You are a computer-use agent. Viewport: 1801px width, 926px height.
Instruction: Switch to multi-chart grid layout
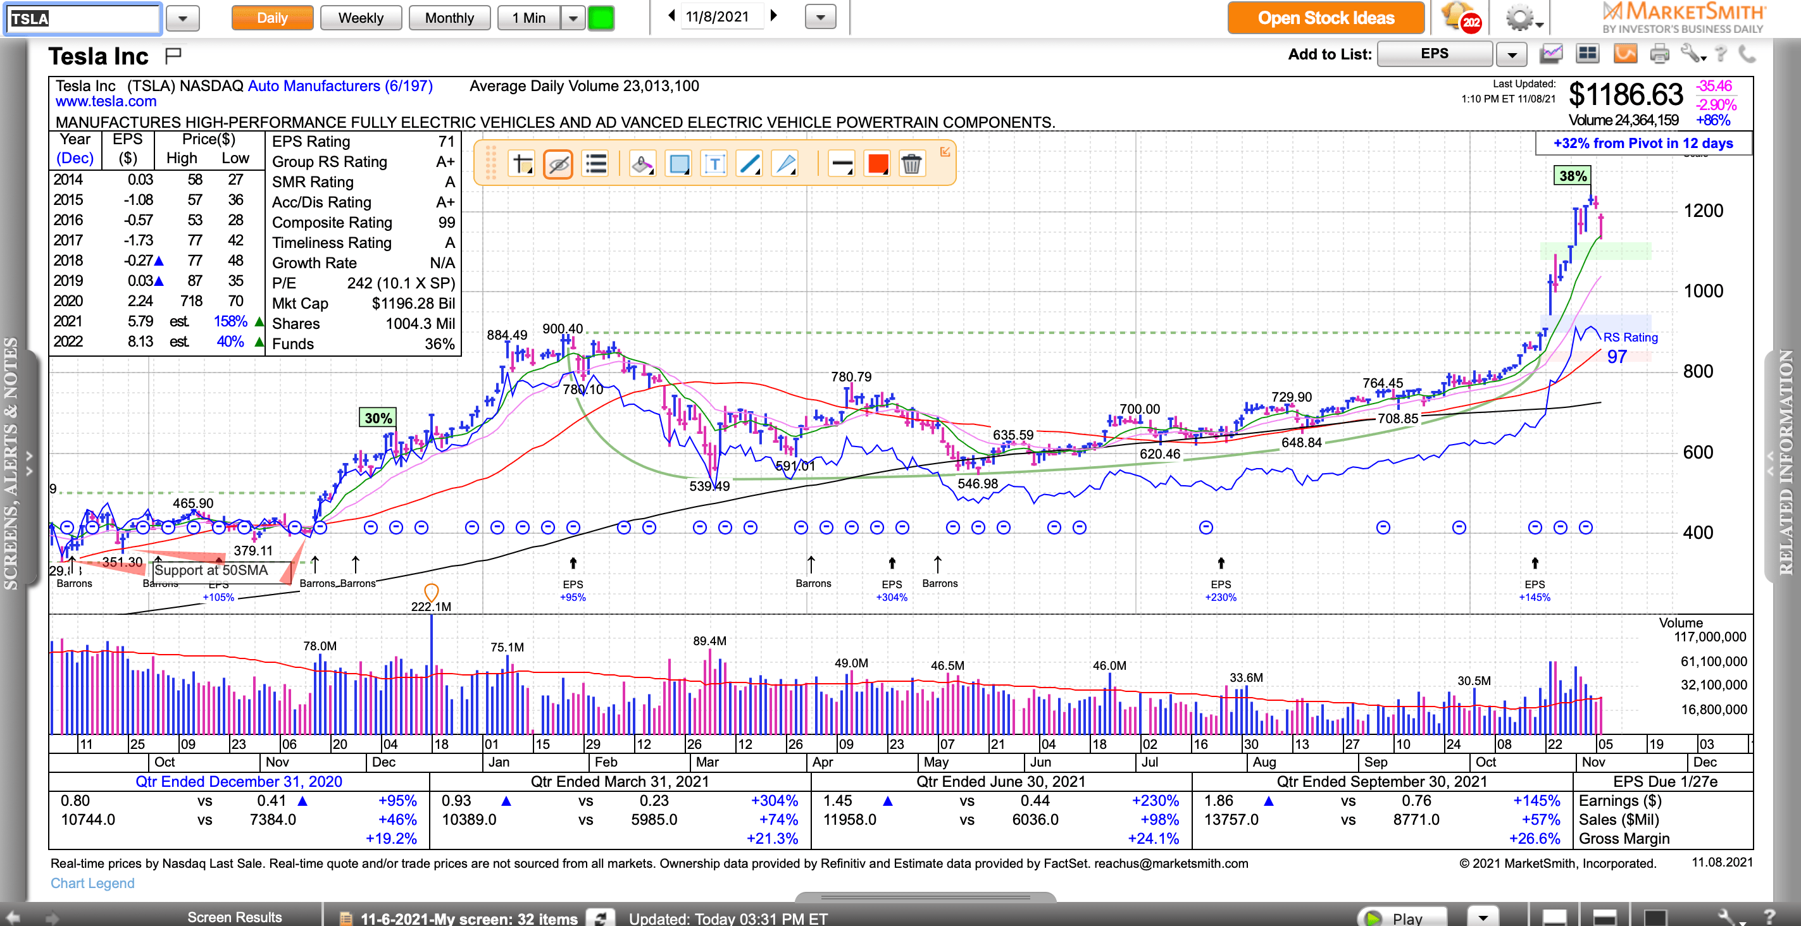tap(1588, 54)
